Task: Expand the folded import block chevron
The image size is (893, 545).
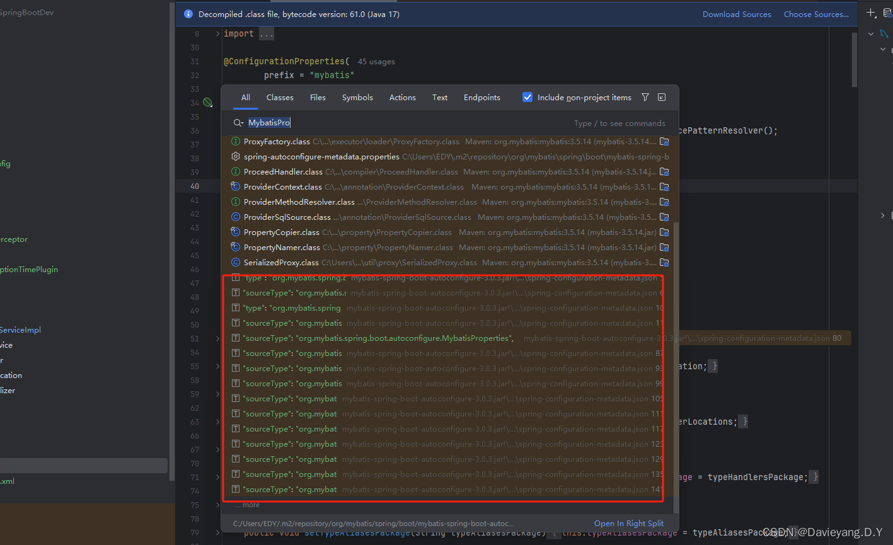Action: pos(218,33)
